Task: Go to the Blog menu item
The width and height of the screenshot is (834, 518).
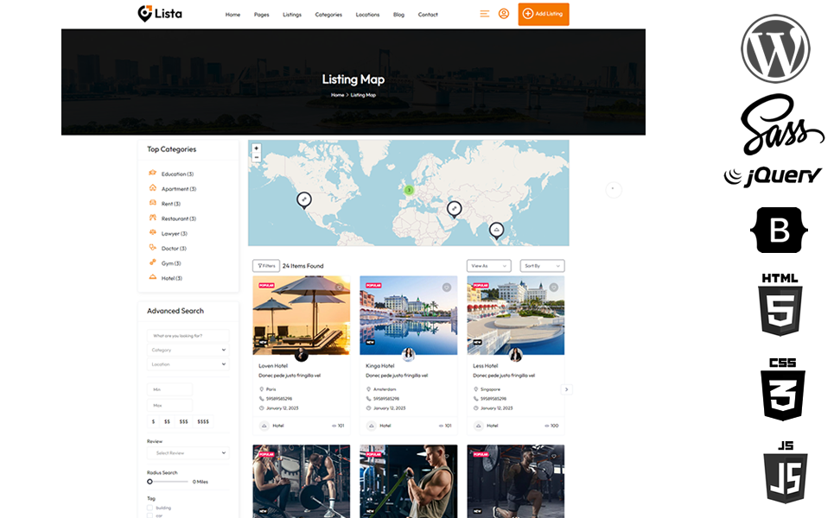Action: click(x=398, y=15)
